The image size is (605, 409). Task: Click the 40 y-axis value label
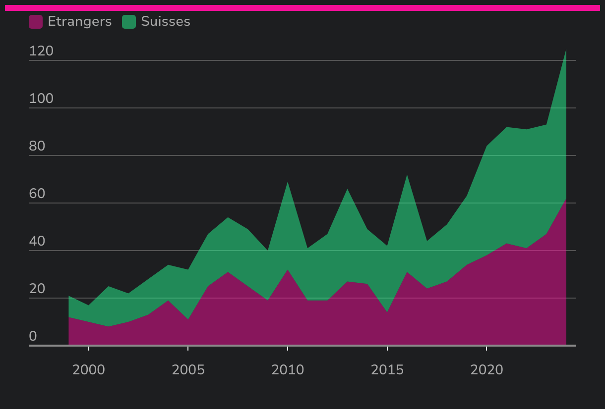37,242
